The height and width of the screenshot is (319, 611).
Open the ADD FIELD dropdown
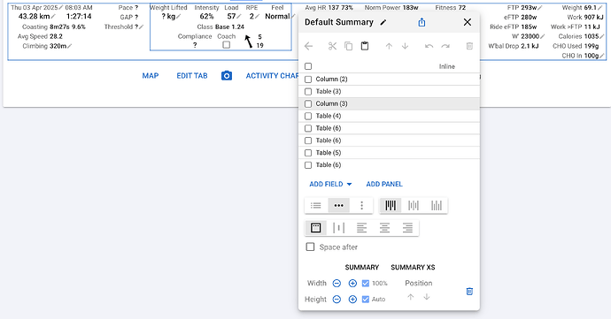(330, 184)
